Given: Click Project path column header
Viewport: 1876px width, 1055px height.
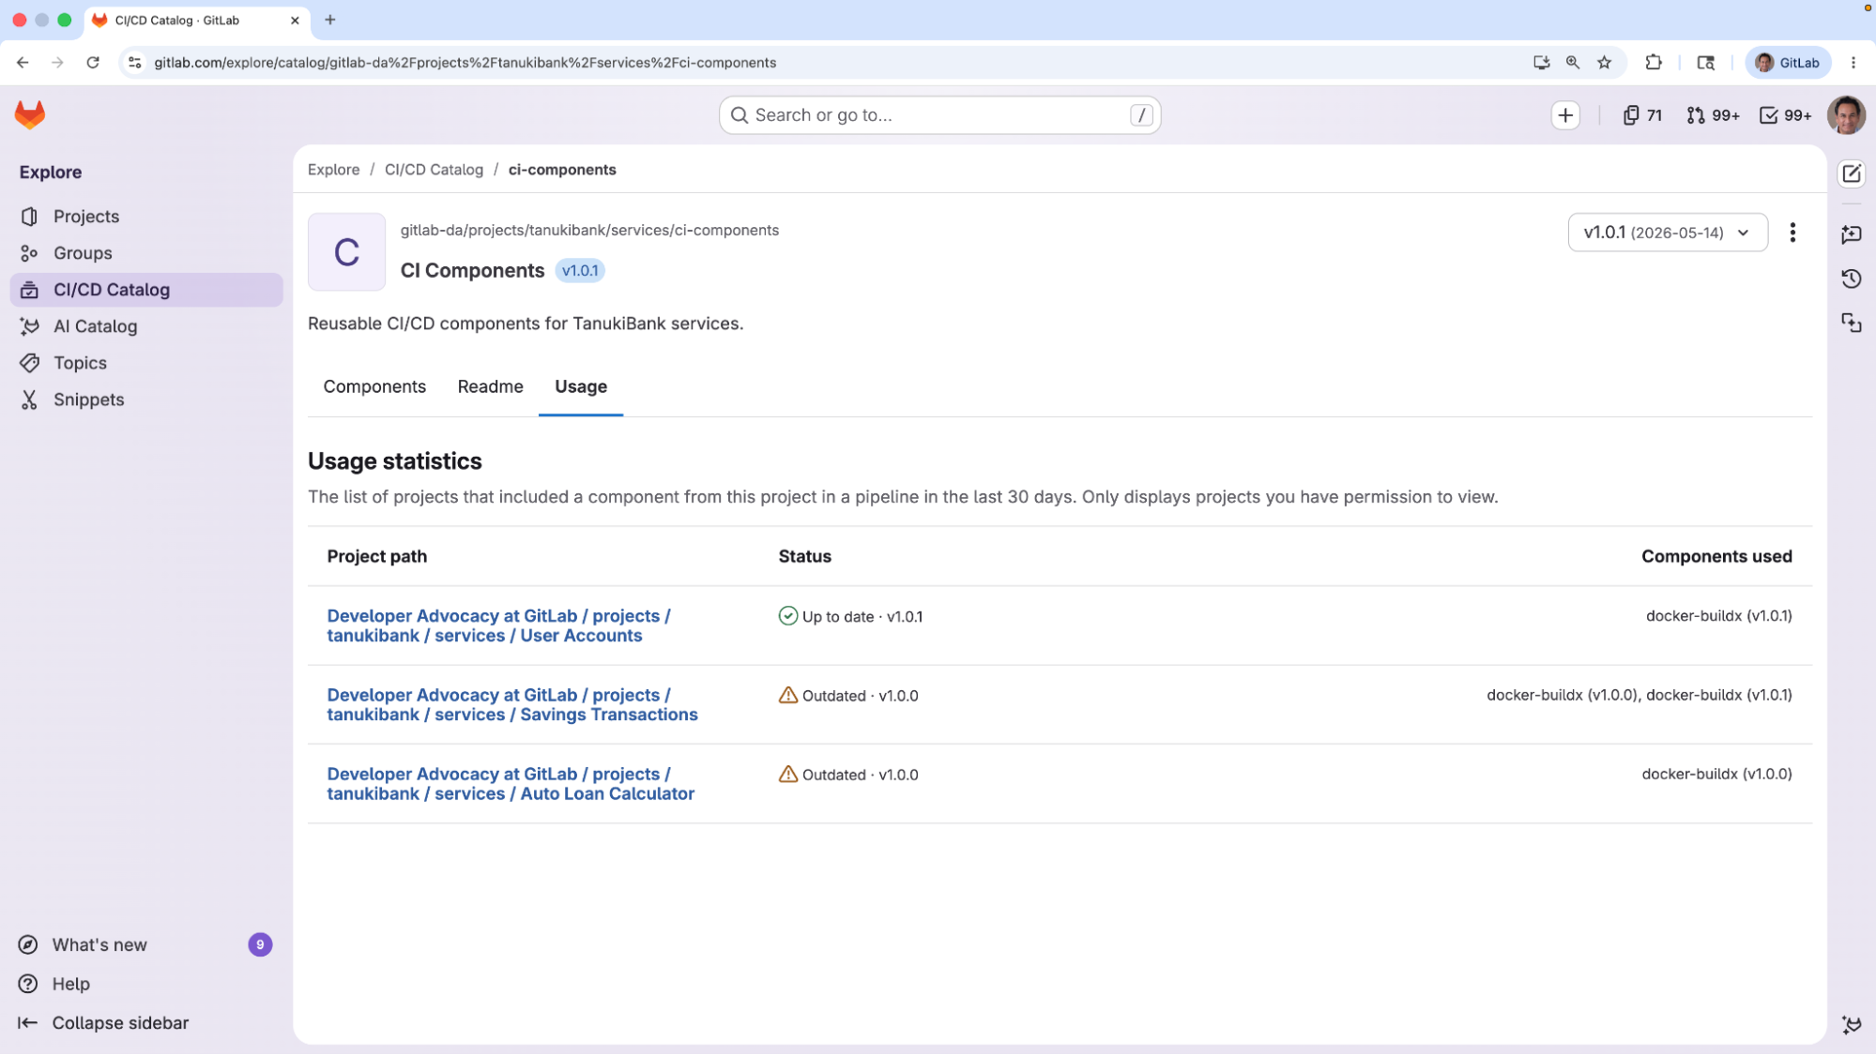Looking at the screenshot, I should (376, 557).
